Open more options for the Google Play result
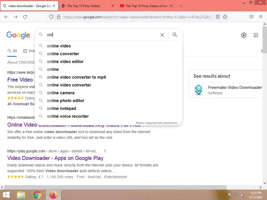Viewport: 267px width, 200px height. pyautogui.click(x=105, y=151)
